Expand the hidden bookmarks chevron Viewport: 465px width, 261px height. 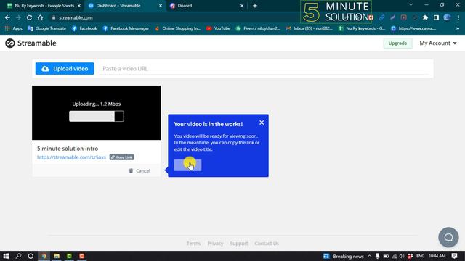click(x=458, y=28)
